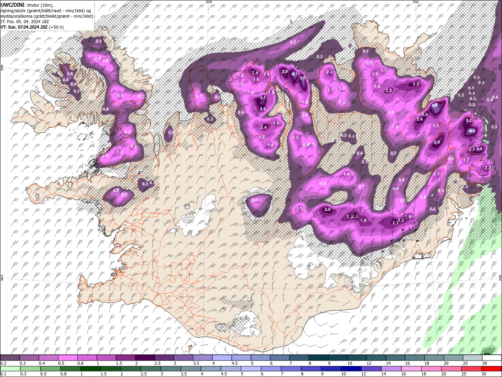Click the 3.6 snowfall value on the map

point(479,149)
